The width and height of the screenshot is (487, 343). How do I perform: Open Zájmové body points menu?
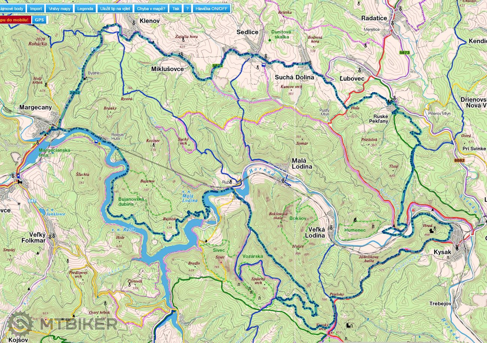[12, 9]
